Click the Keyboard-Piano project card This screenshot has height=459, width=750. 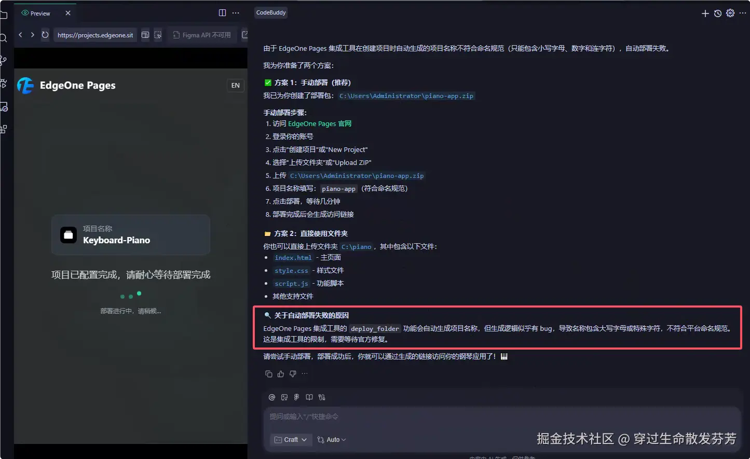pos(131,235)
